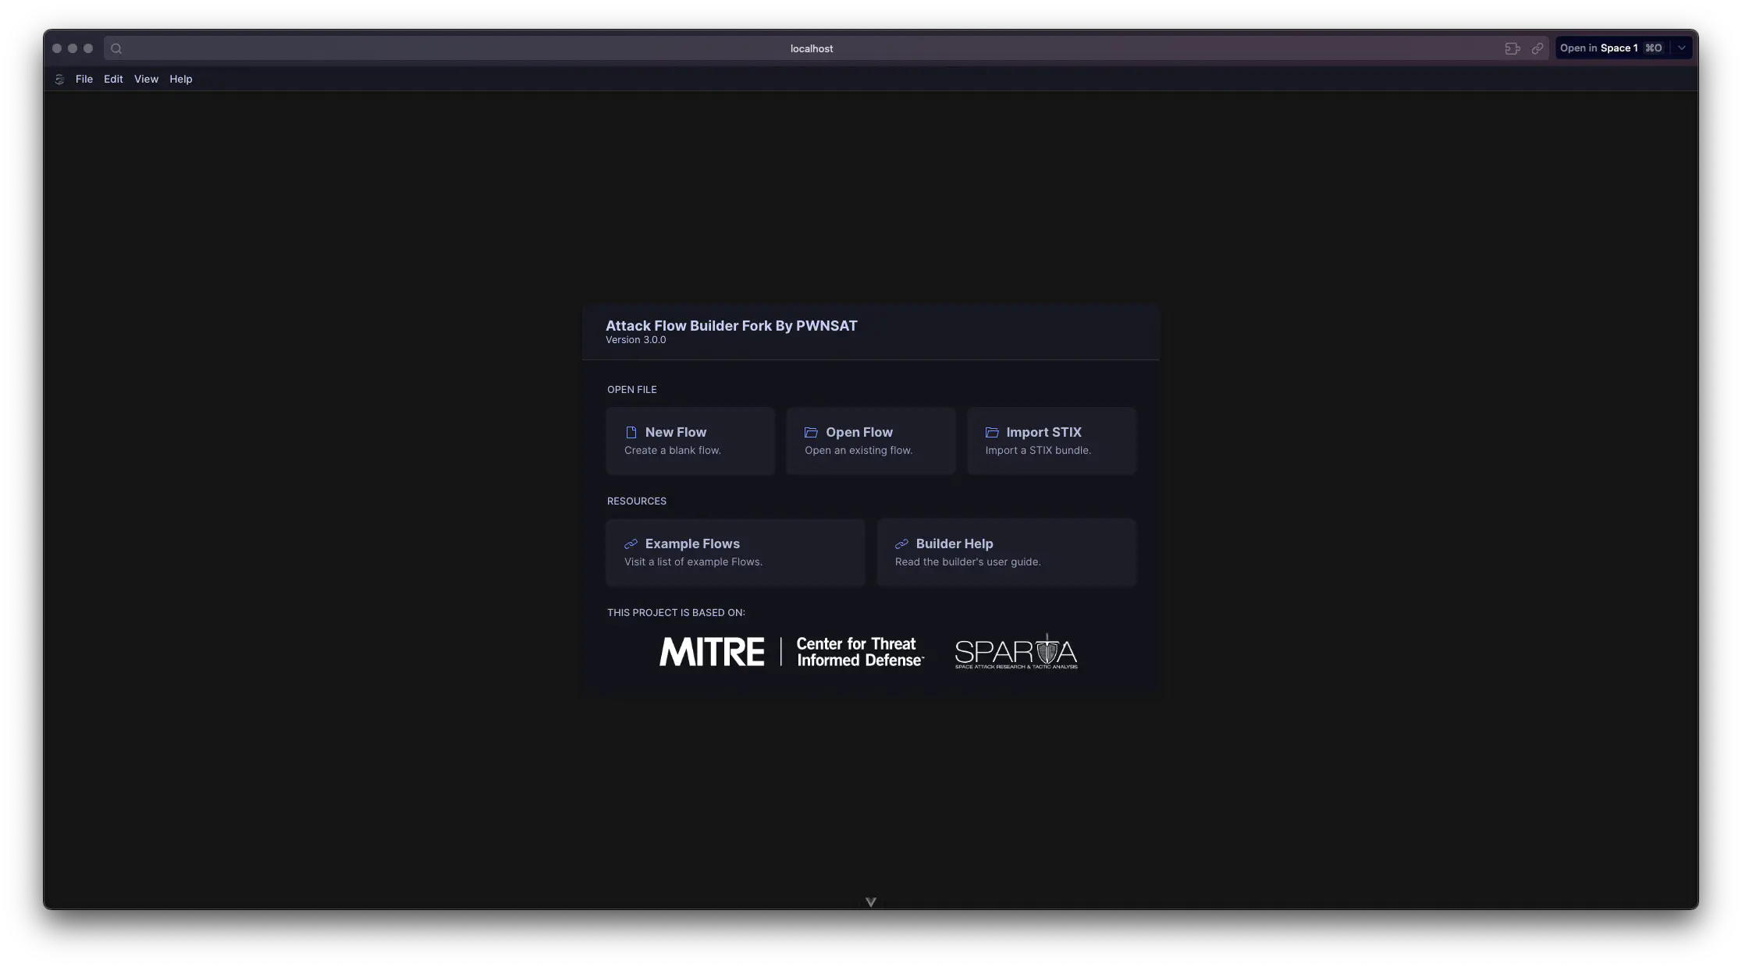Click the app logo icon beside File
Viewport: 1742px width, 967px height.
coord(59,79)
